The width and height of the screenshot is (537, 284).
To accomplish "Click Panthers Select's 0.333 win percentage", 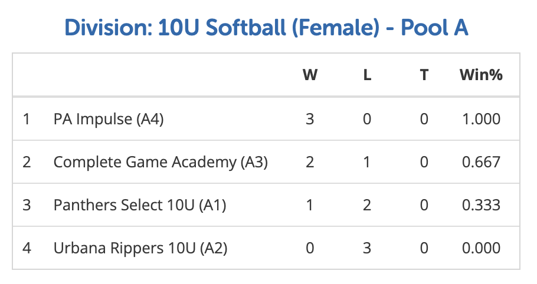I will 481,205.
